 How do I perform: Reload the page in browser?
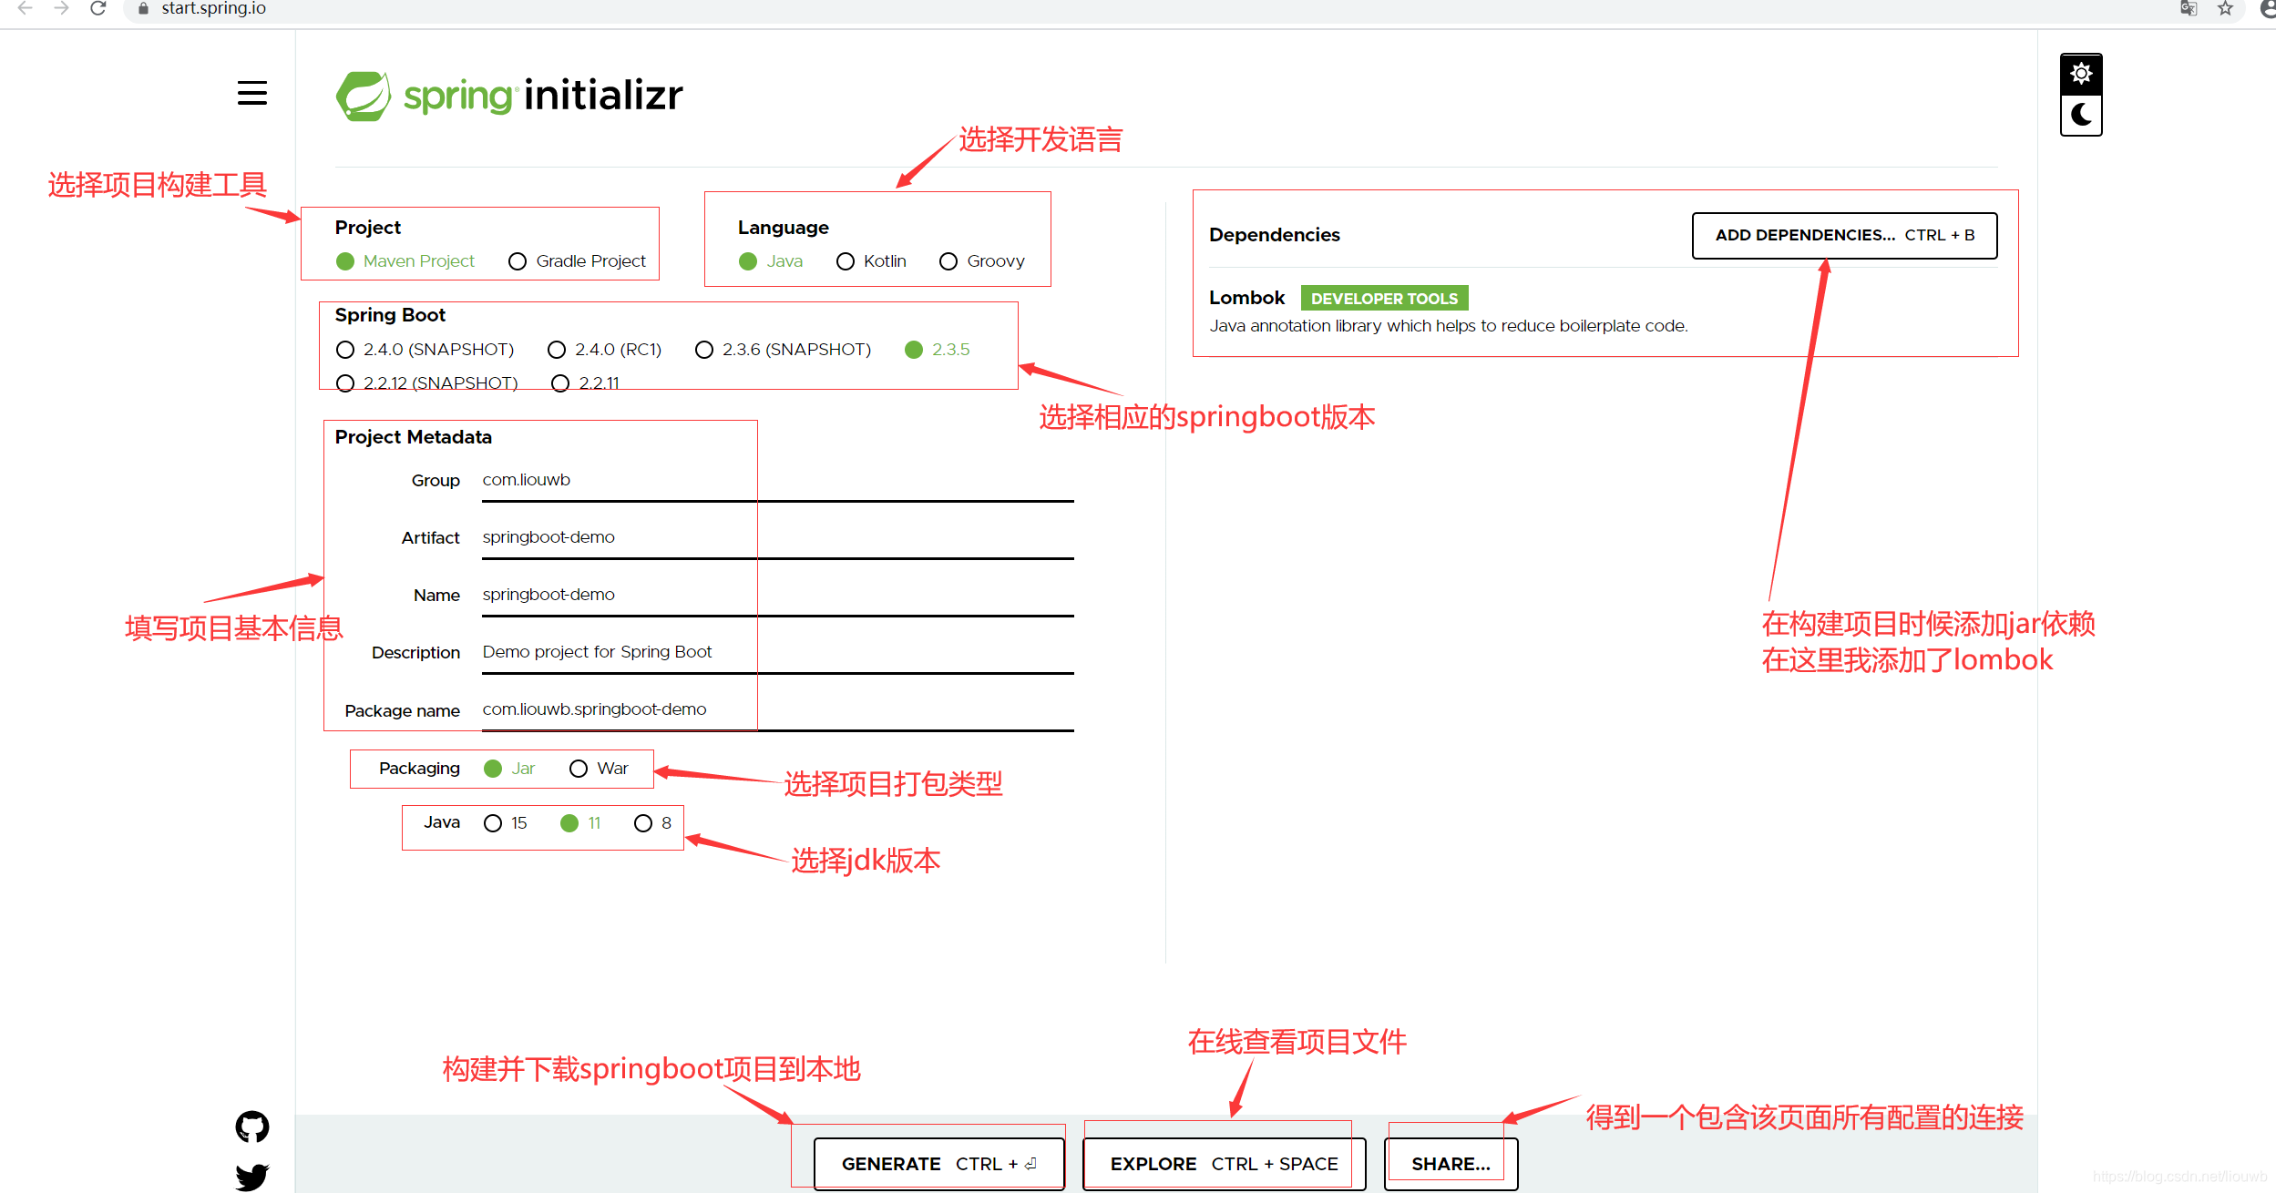coord(98,8)
